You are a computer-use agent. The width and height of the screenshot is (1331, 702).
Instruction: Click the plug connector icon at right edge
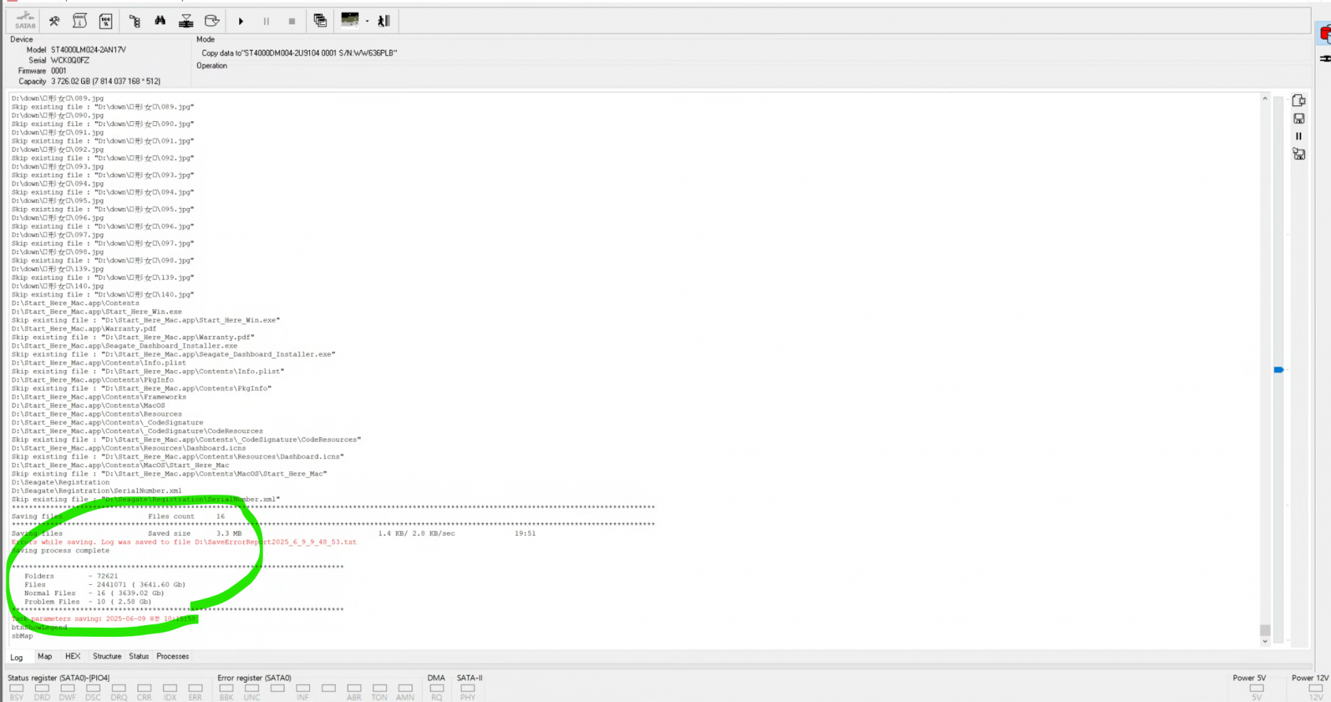click(1325, 59)
